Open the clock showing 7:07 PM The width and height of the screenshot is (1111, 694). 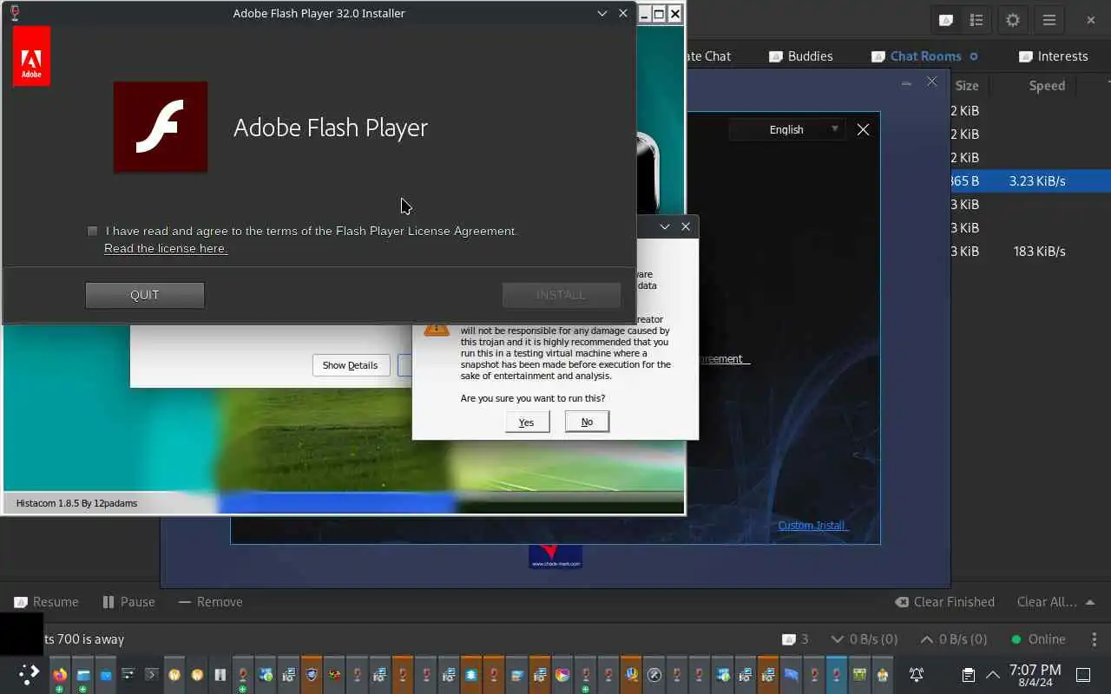[x=1035, y=675]
